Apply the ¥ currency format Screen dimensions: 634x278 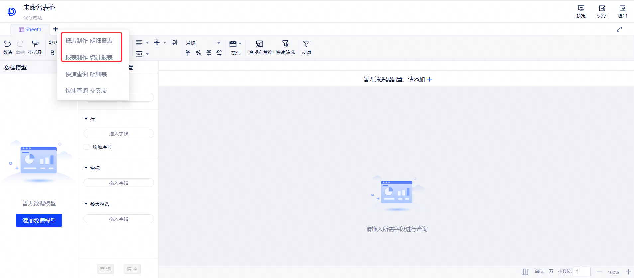click(x=188, y=53)
